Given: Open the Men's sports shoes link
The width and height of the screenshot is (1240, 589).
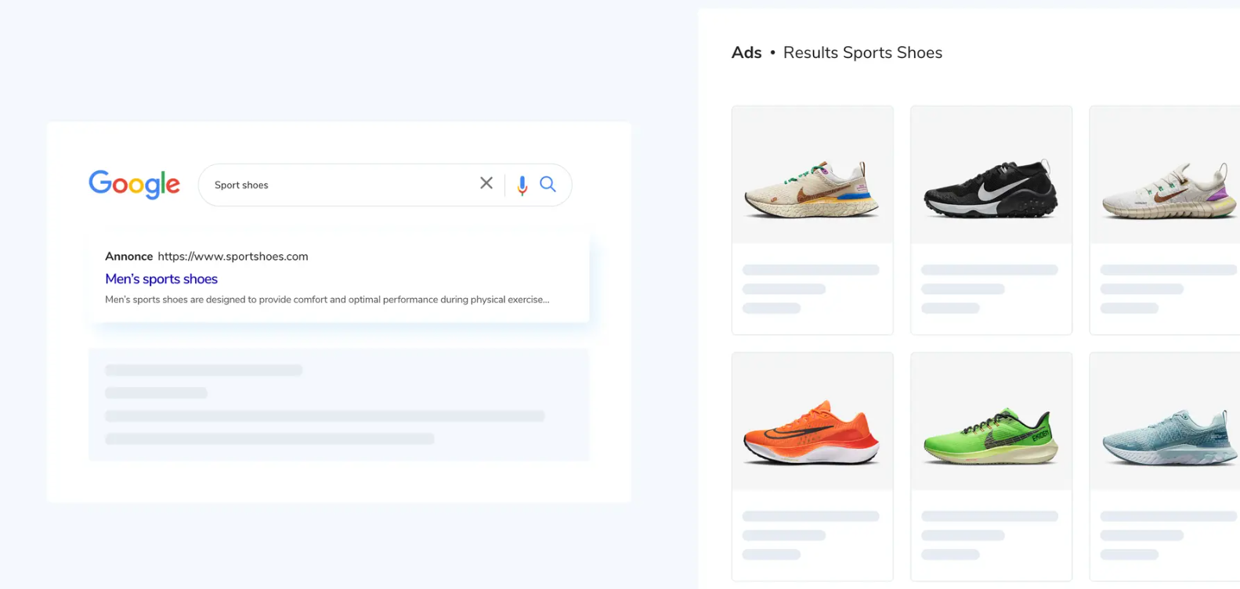Looking at the screenshot, I should pyautogui.click(x=161, y=279).
